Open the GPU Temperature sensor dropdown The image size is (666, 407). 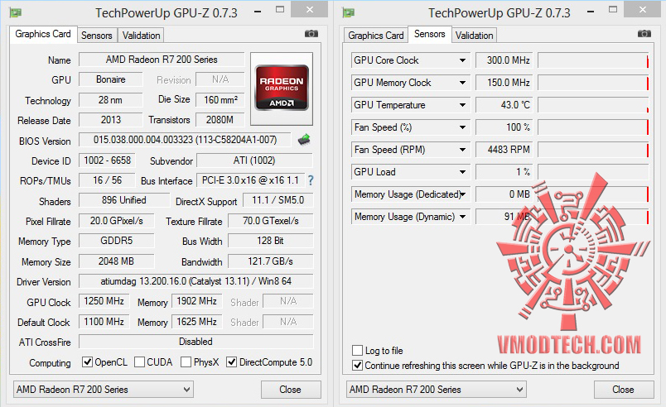462,105
